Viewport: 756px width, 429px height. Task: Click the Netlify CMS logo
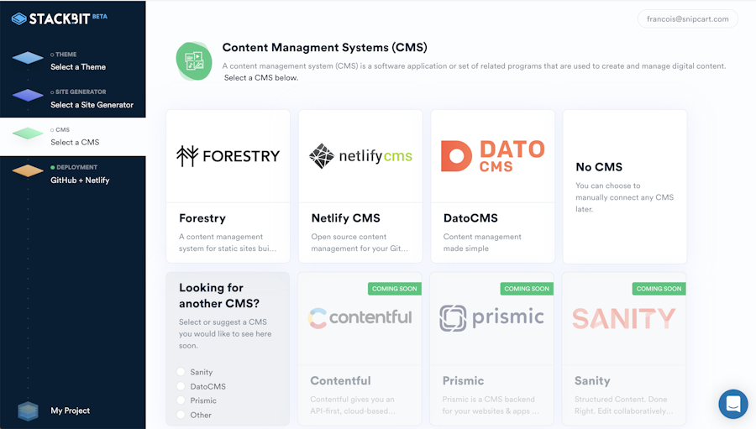click(x=360, y=155)
